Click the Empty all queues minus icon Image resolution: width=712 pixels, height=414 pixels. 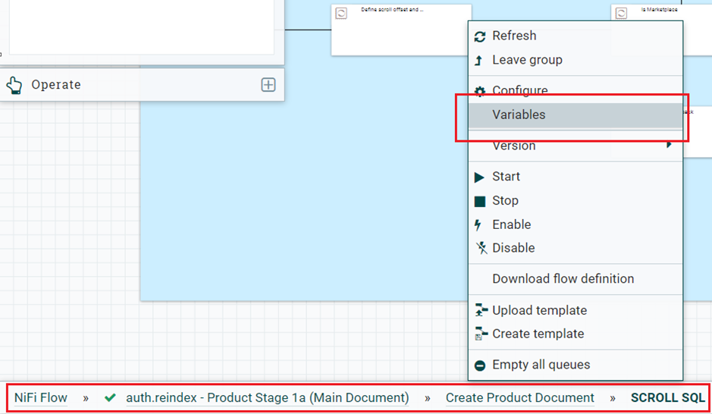(479, 365)
